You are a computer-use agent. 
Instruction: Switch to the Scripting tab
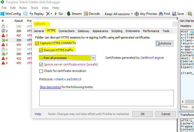pyautogui.click(x=117, y=31)
